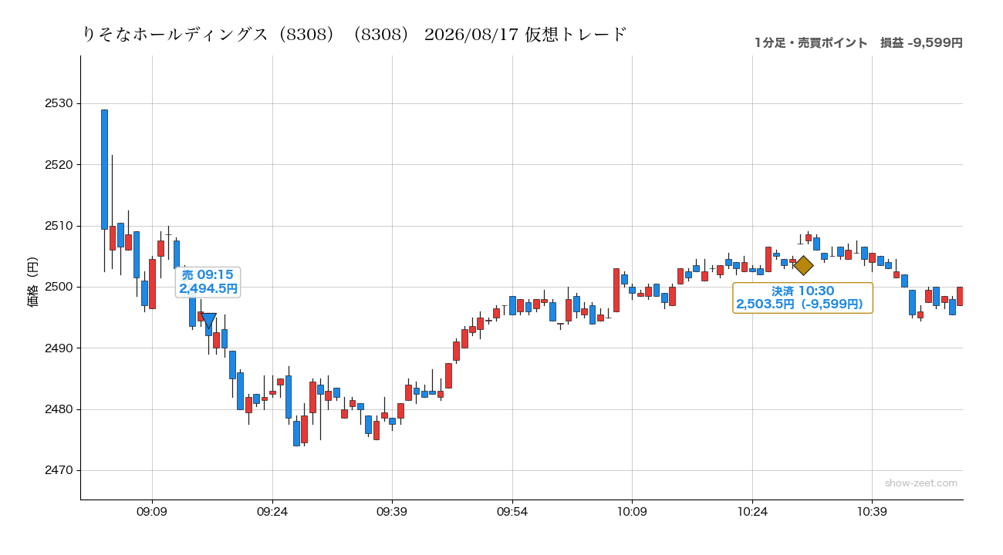The height and width of the screenshot is (555, 1003).
Task: Click the 09:54 time axis label
Action: 512,512
